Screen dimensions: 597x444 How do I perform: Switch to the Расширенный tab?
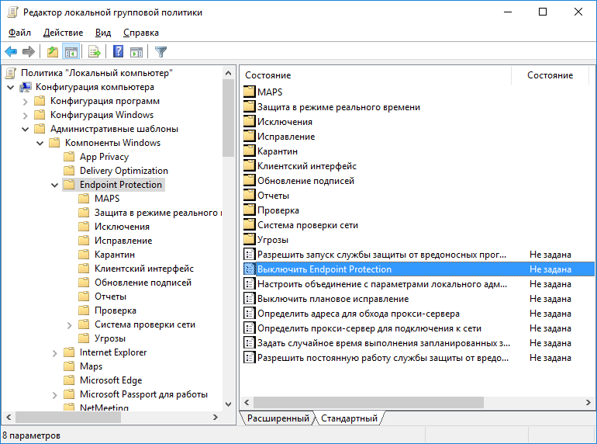click(278, 419)
